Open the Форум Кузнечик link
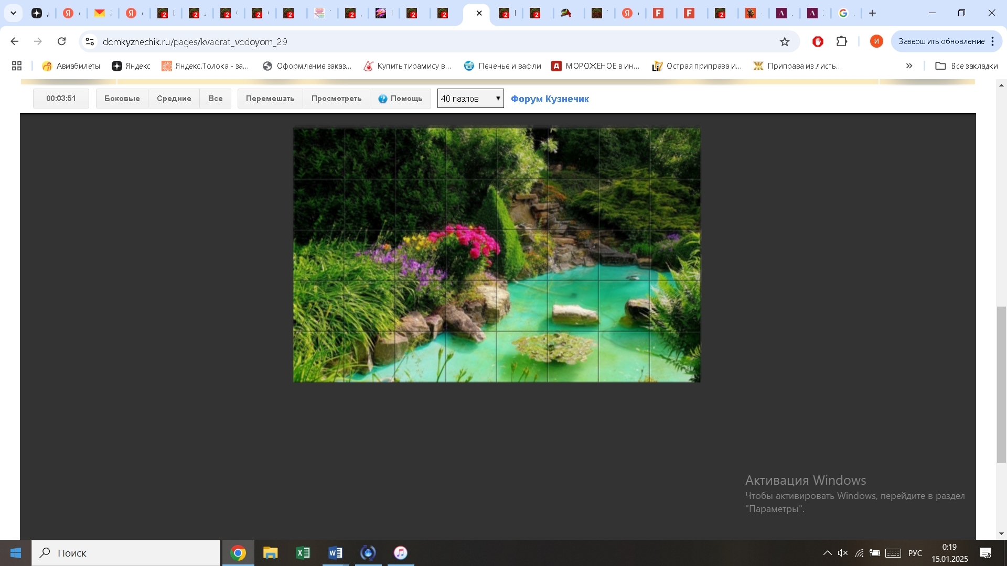The height and width of the screenshot is (566, 1007). [550, 99]
